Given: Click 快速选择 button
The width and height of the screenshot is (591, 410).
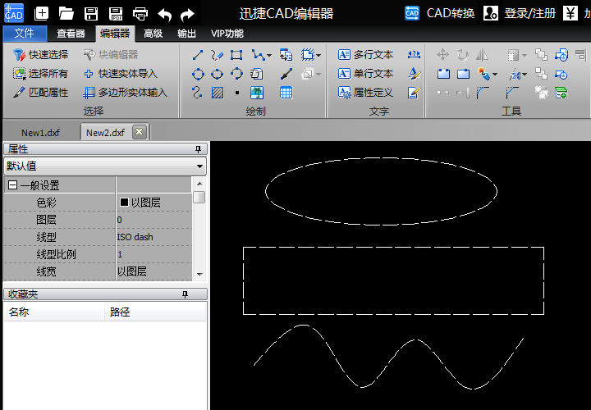Looking at the screenshot, I should click(x=40, y=55).
